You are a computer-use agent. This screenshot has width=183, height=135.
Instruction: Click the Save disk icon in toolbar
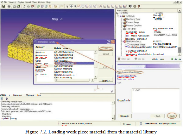coord(3,6)
